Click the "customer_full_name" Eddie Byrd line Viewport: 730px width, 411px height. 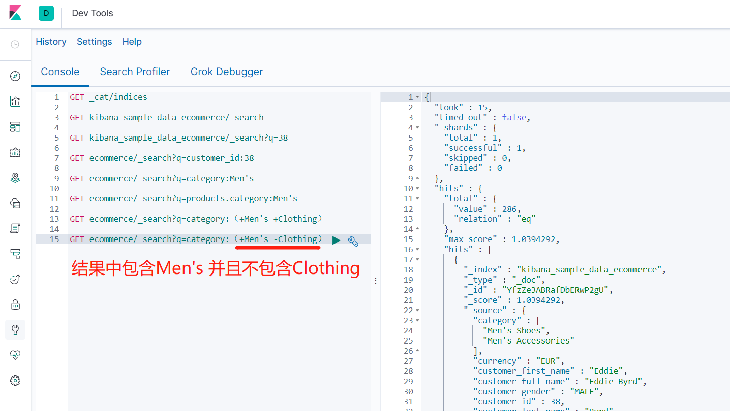pos(560,381)
